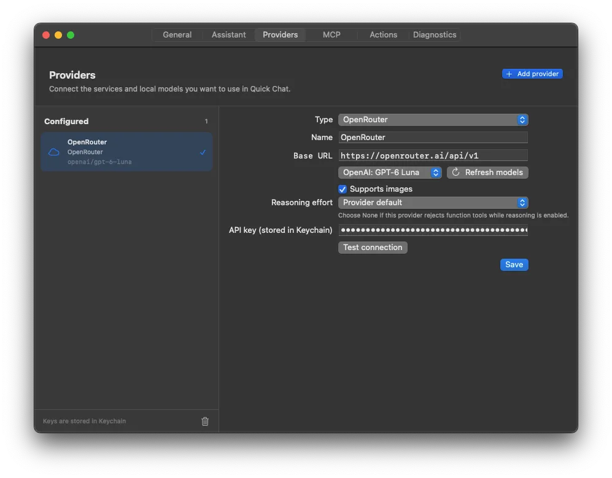Viewport: 612px width, 478px height.
Task: Click the 'openai/gpt-6-luna' model text
Action: (x=99, y=162)
